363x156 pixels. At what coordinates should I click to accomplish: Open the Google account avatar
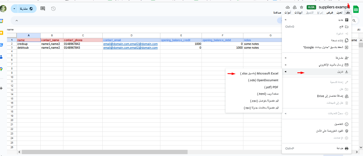3,9
